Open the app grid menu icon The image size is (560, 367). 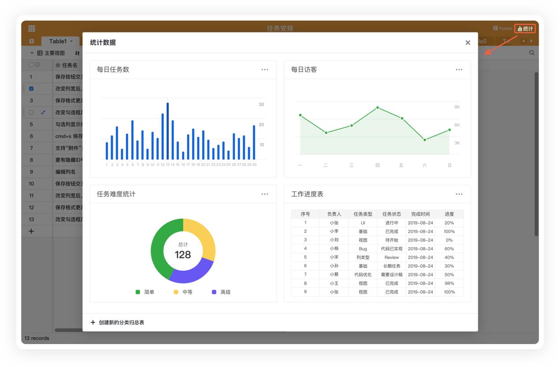(32, 29)
